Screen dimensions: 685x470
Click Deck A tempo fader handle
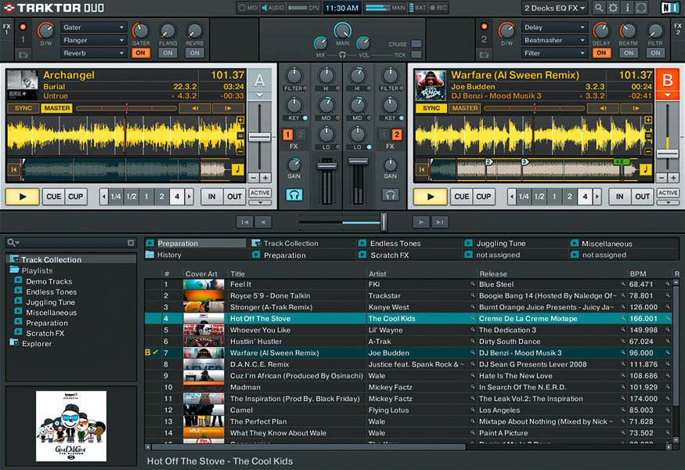pyautogui.click(x=259, y=137)
